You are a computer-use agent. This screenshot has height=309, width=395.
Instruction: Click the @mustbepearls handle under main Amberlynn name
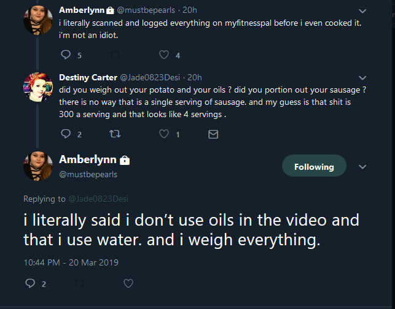click(88, 175)
